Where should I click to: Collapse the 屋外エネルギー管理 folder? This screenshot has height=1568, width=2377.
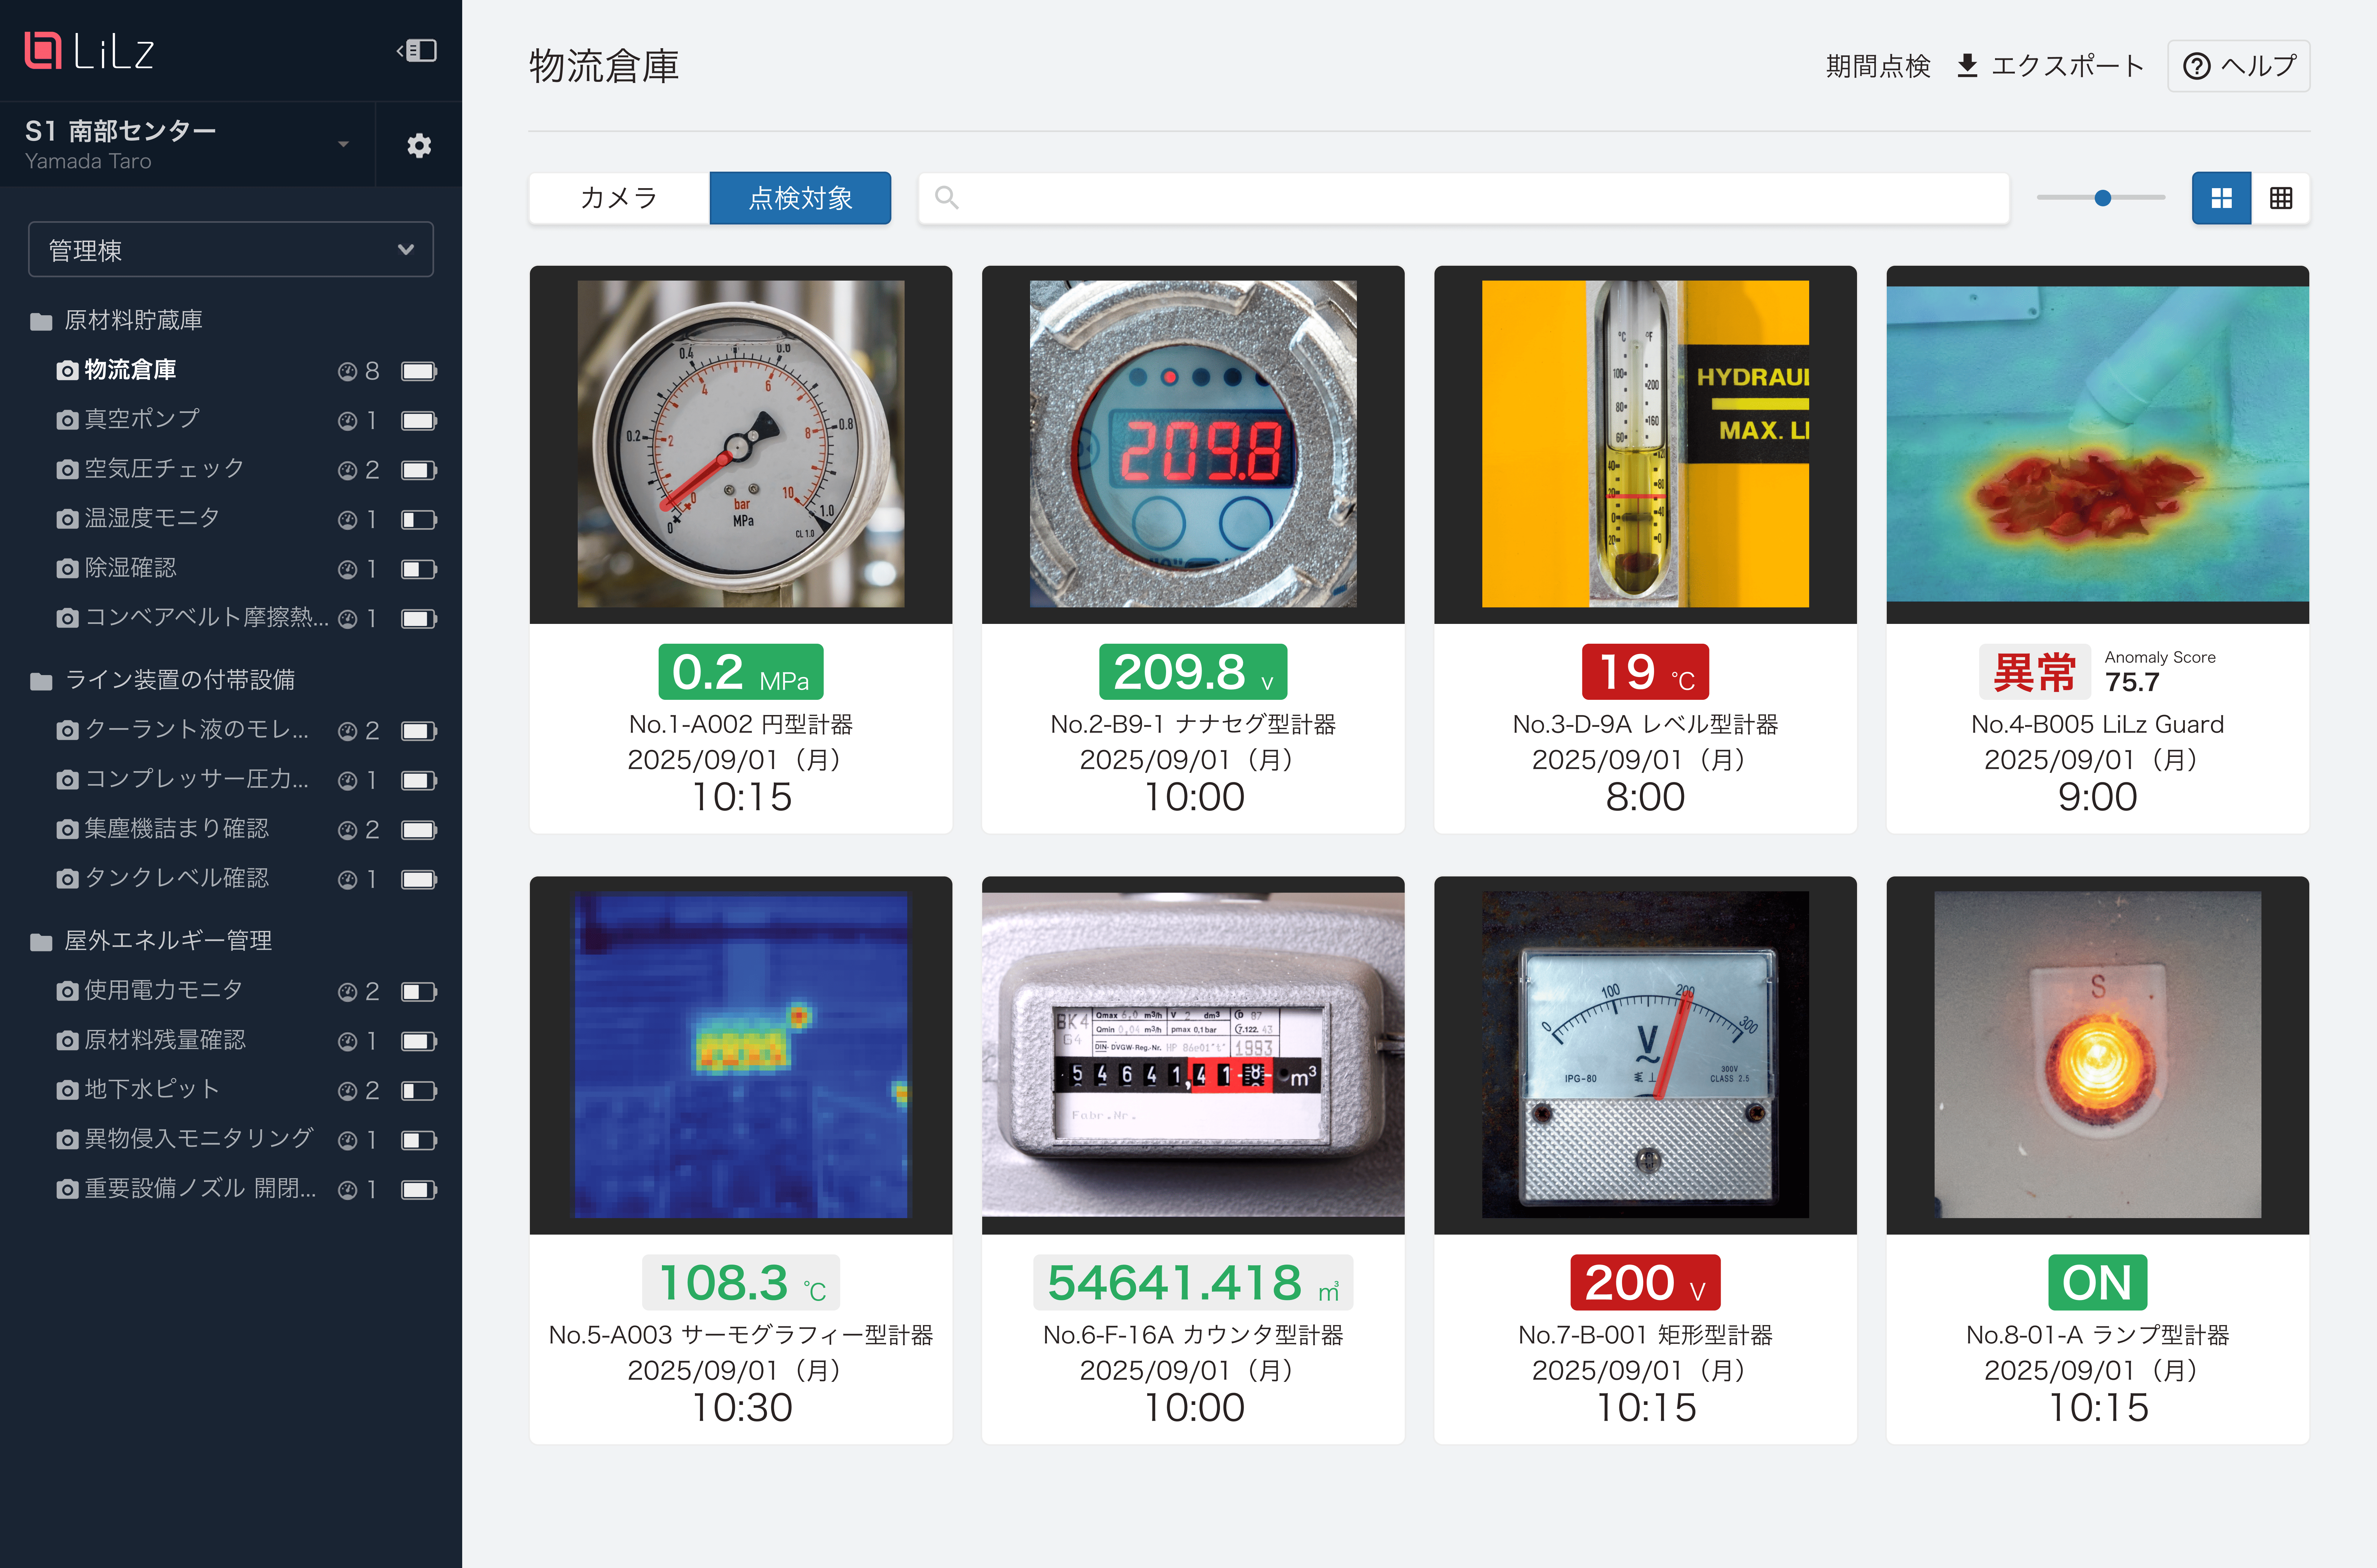coord(41,941)
